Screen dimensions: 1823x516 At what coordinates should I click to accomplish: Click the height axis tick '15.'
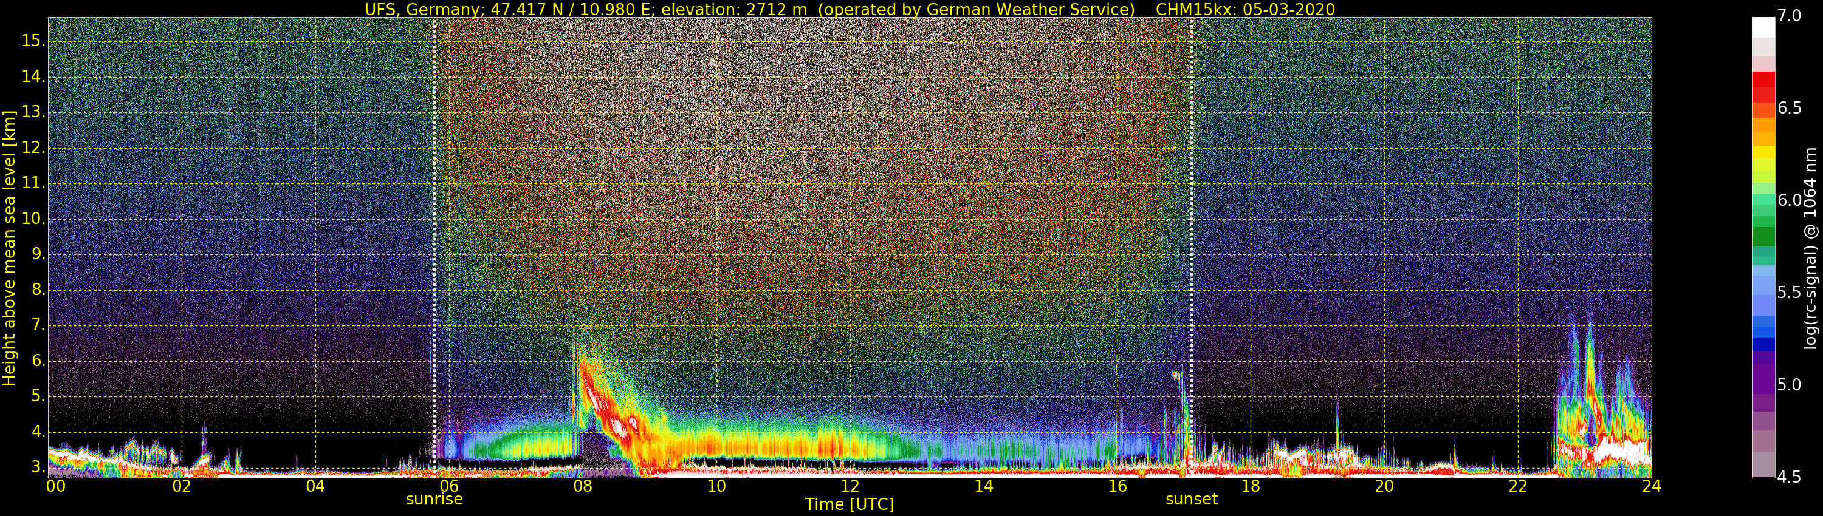coord(33,41)
